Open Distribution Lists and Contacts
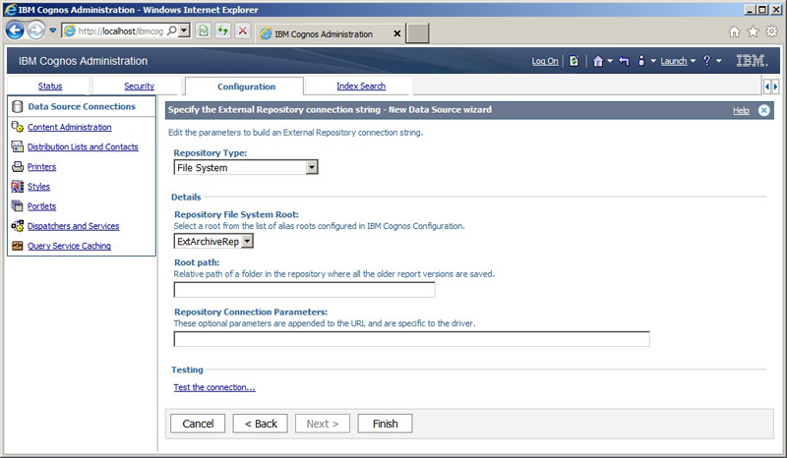The image size is (787, 458). tap(83, 147)
